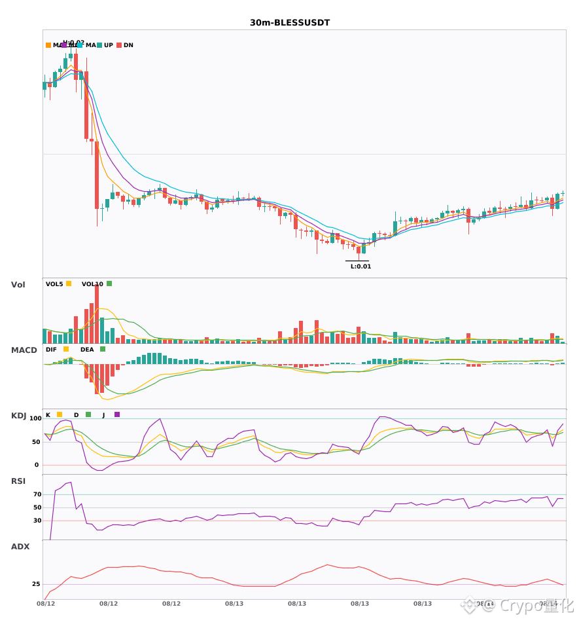Click the KDJ panel label
The image size is (579, 622).
[18, 416]
